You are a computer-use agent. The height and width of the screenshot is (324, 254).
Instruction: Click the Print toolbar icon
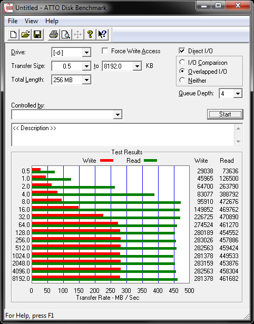54,34
